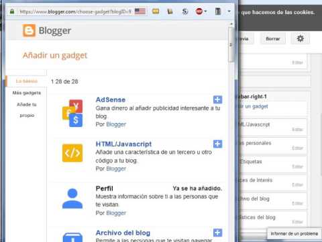
Task: Add the AdSense gadget with plus button
Action: coord(217,99)
